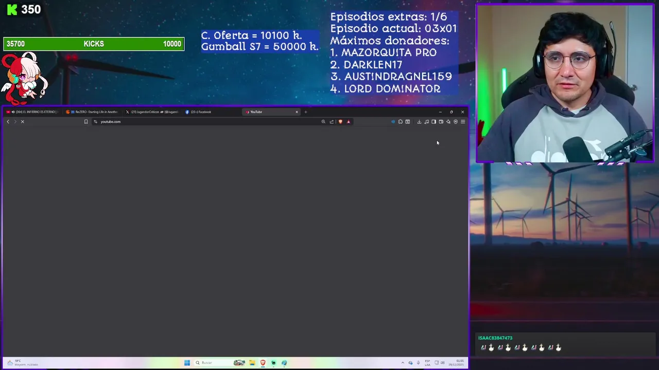This screenshot has height=370, width=659.
Task: Toggle the sidebar panel icon
Action: [433, 122]
